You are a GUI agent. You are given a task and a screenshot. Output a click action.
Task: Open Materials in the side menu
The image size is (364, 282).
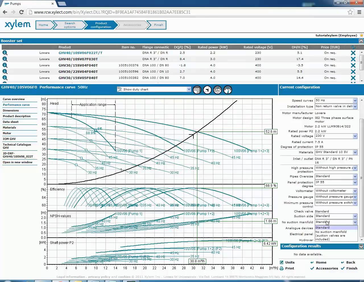[x=9, y=128]
